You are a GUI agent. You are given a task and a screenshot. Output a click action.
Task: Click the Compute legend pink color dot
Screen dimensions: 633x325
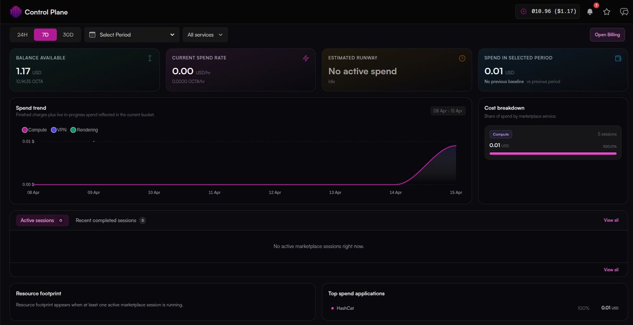click(24, 130)
